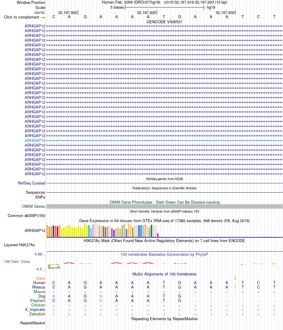Click 'Publications: Sequences in Scientific Articles' title
Viewport: 283px width, 330px height.
pyautogui.click(x=164, y=188)
